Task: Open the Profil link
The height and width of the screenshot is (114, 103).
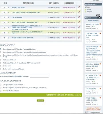Action: 89,10
